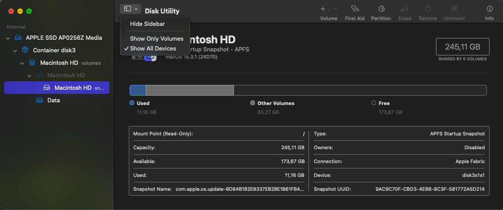Open Partition pie chart icon
The height and width of the screenshot is (210, 503).
[381, 9]
